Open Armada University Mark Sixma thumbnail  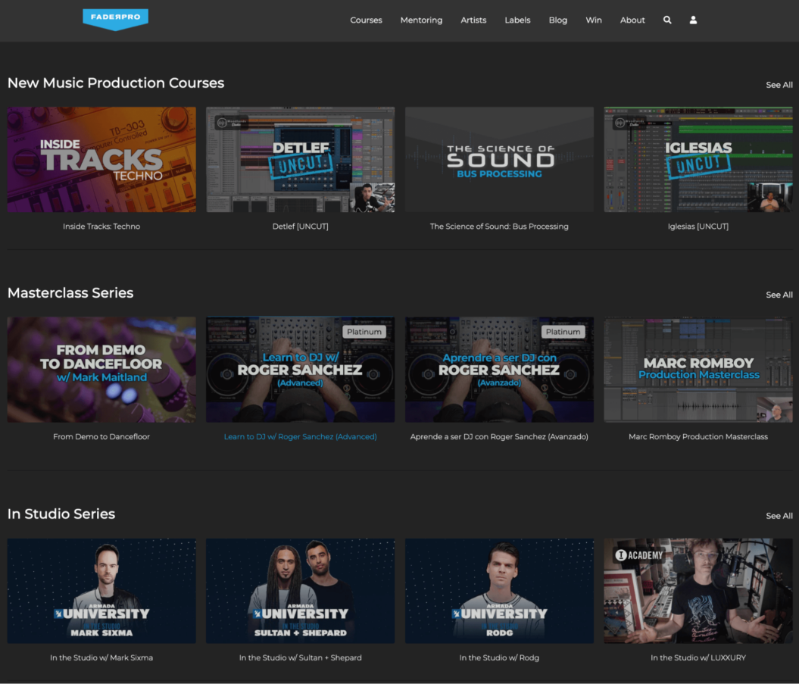[101, 591]
